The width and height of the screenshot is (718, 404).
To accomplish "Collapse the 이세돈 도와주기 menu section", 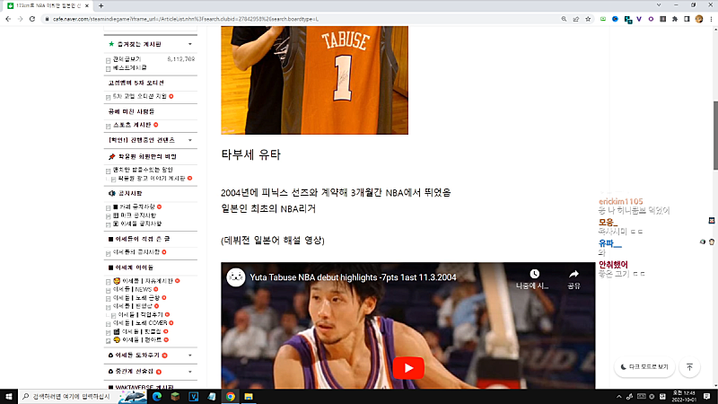I will [x=190, y=356].
